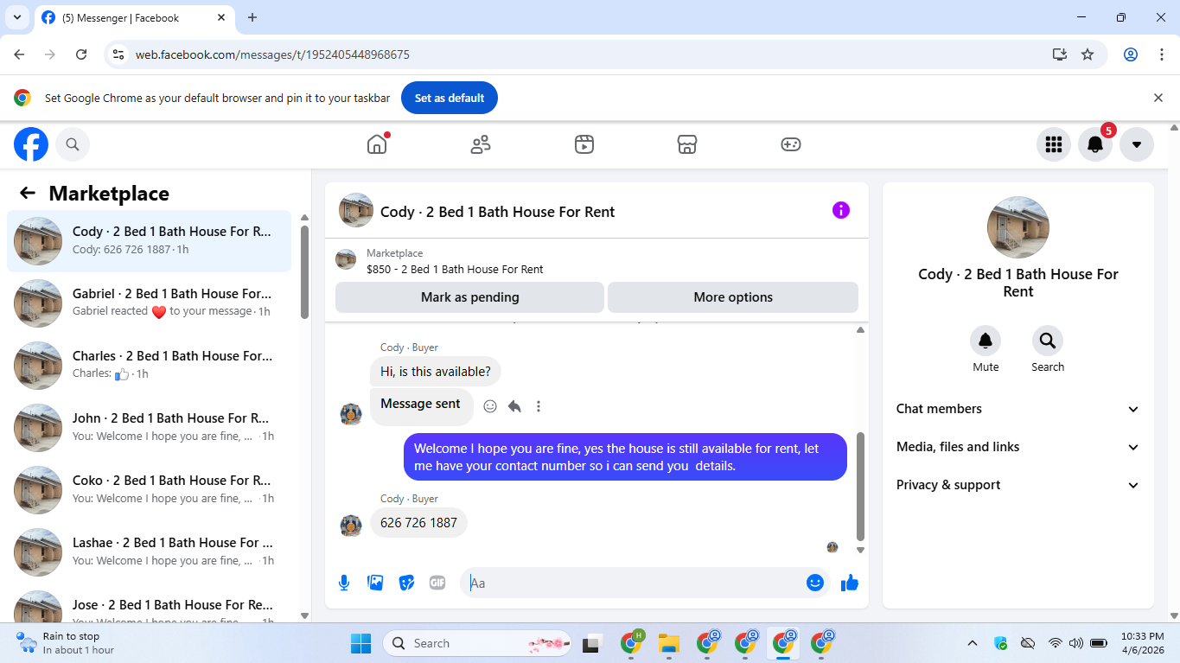Open the $850 2 Bed 1 Bath listing
Screen dimensions: 1180x663
(x=455, y=269)
